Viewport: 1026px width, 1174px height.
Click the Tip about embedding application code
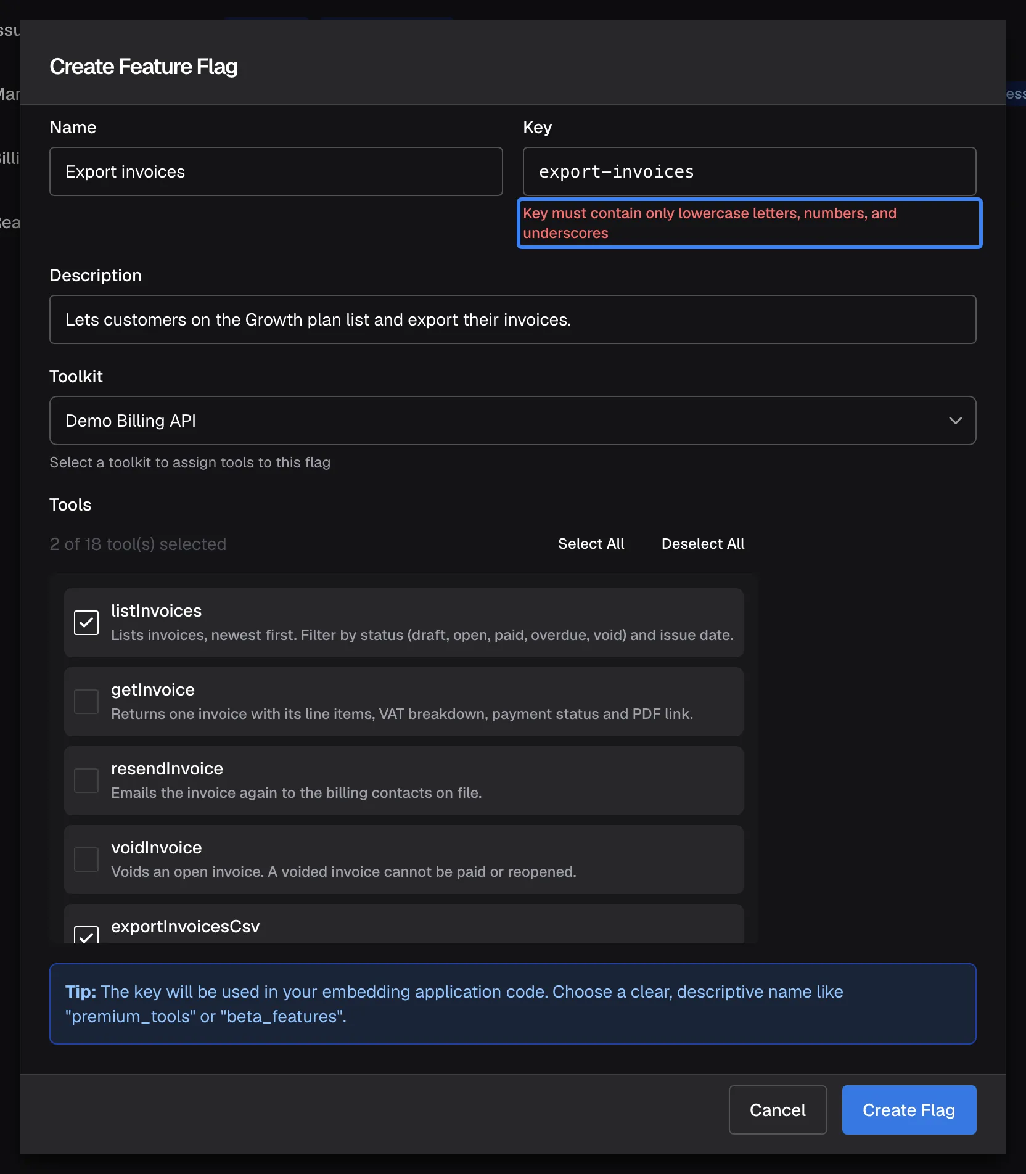tap(512, 1004)
